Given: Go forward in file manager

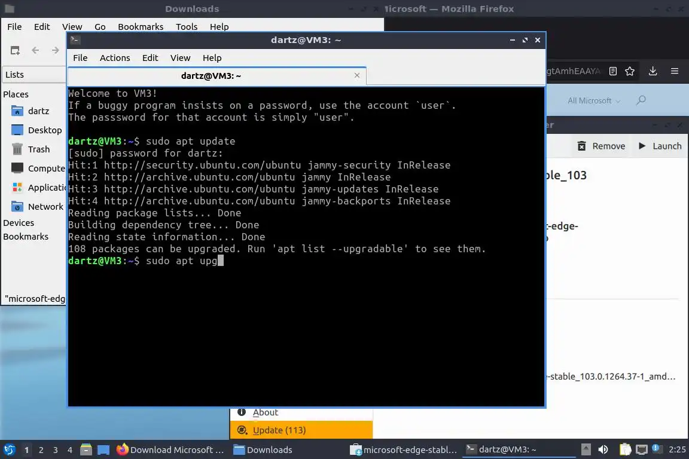Looking at the screenshot, I should 55,51.
